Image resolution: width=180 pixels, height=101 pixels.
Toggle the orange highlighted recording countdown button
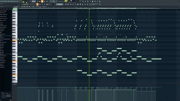(42, 1)
